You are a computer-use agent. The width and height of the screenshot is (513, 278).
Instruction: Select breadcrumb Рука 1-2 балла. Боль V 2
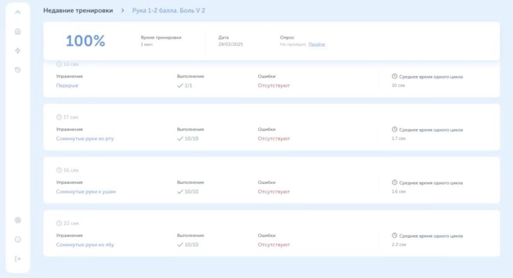(168, 10)
